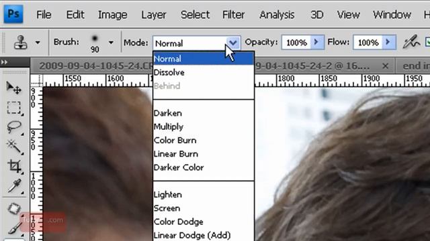The image size is (430, 241).
Task: Select the Eyedropper tool
Action: (x=14, y=186)
